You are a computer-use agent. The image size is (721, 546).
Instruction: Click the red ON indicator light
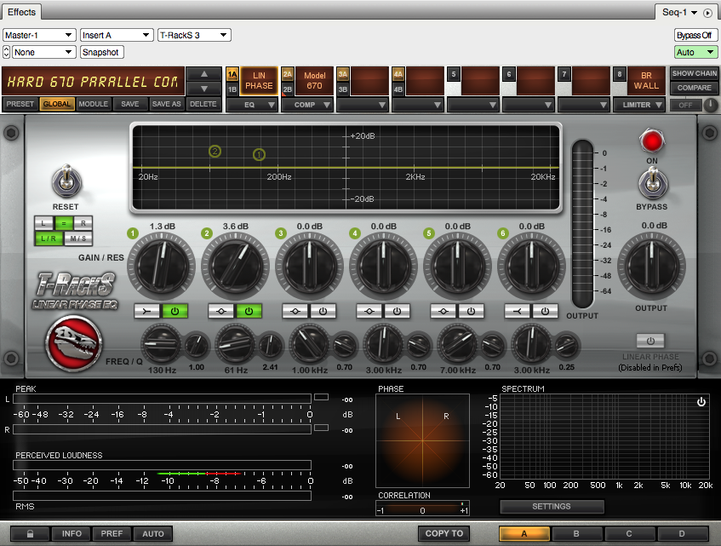(x=651, y=141)
